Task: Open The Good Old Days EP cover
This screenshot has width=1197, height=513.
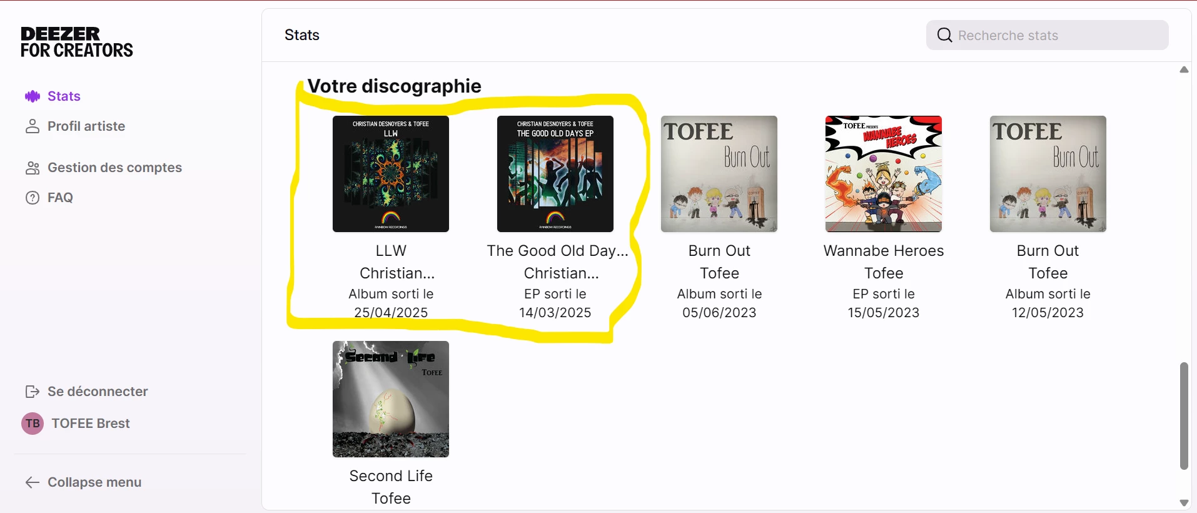Action: point(555,174)
